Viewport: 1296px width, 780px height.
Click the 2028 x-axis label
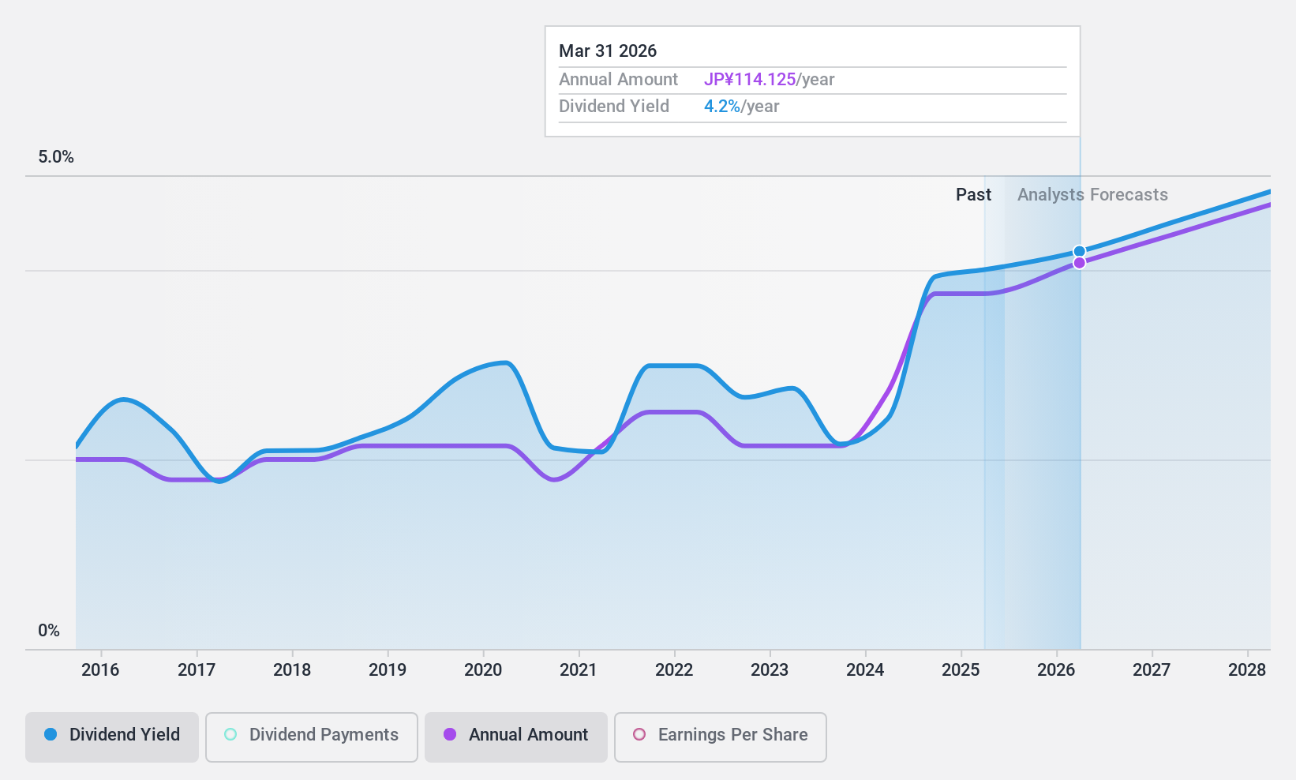click(1247, 670)
